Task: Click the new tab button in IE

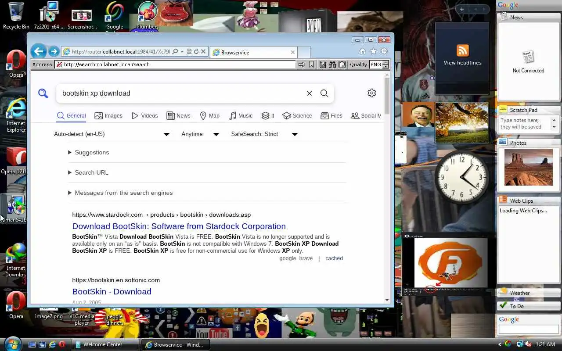Action: point(304,52)
